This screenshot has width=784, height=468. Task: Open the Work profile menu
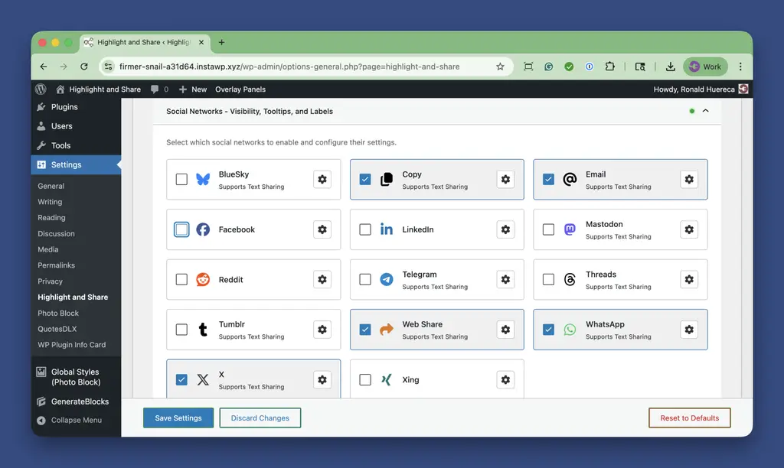tap(705, 67)
